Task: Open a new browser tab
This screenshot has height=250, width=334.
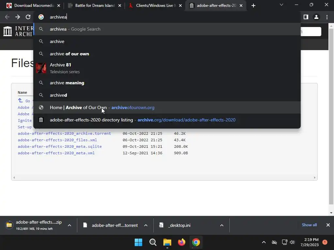Action: [x=253, y=6]
